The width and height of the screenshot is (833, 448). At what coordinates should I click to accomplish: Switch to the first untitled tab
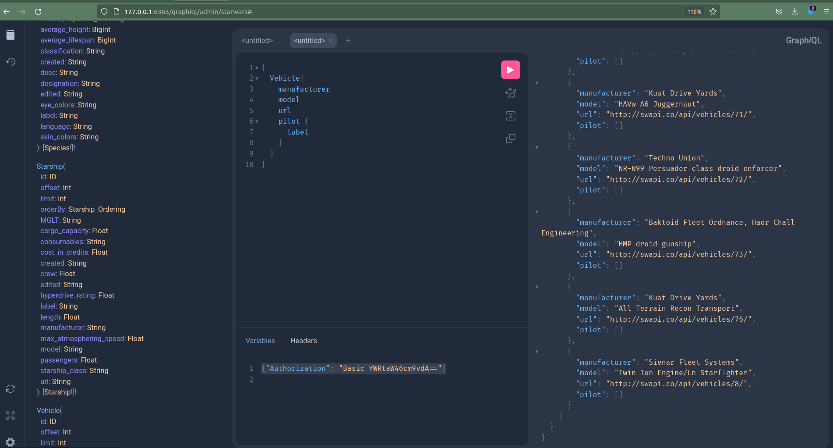point(257,41)
